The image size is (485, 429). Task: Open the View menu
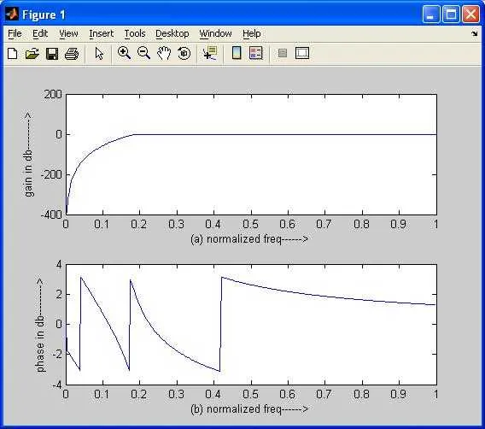68,33
